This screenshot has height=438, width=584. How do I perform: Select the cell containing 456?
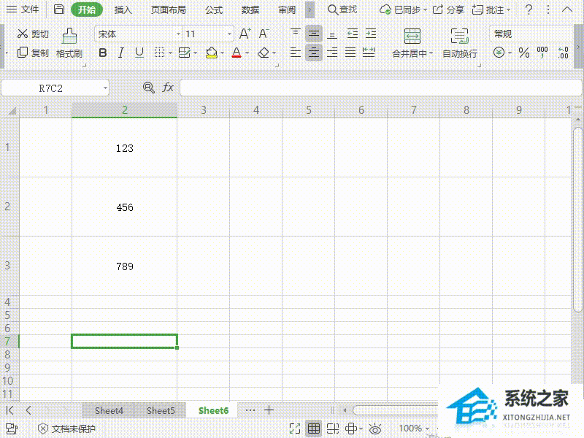click(x=124, y=207)
